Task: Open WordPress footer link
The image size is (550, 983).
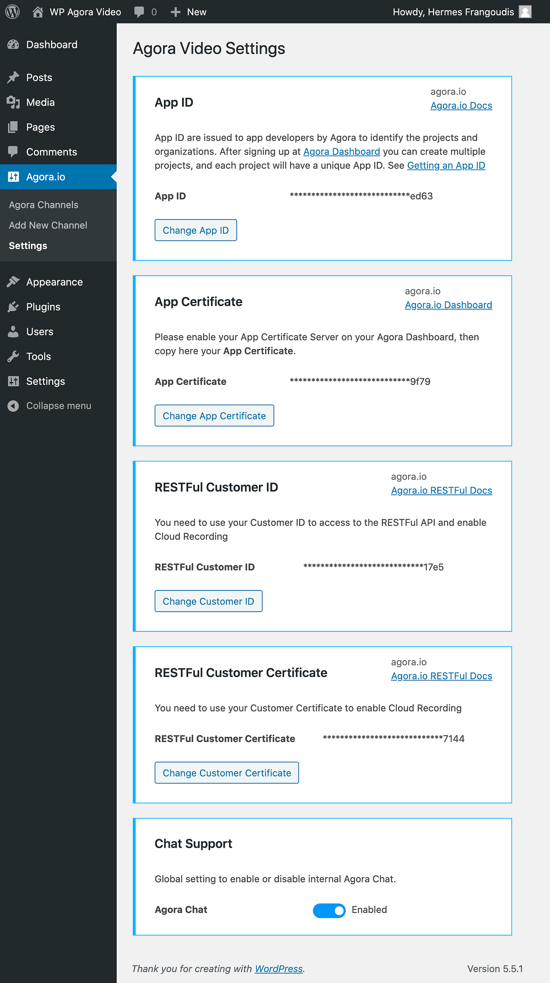Action: pyautogui.click(x=279, y=969)
